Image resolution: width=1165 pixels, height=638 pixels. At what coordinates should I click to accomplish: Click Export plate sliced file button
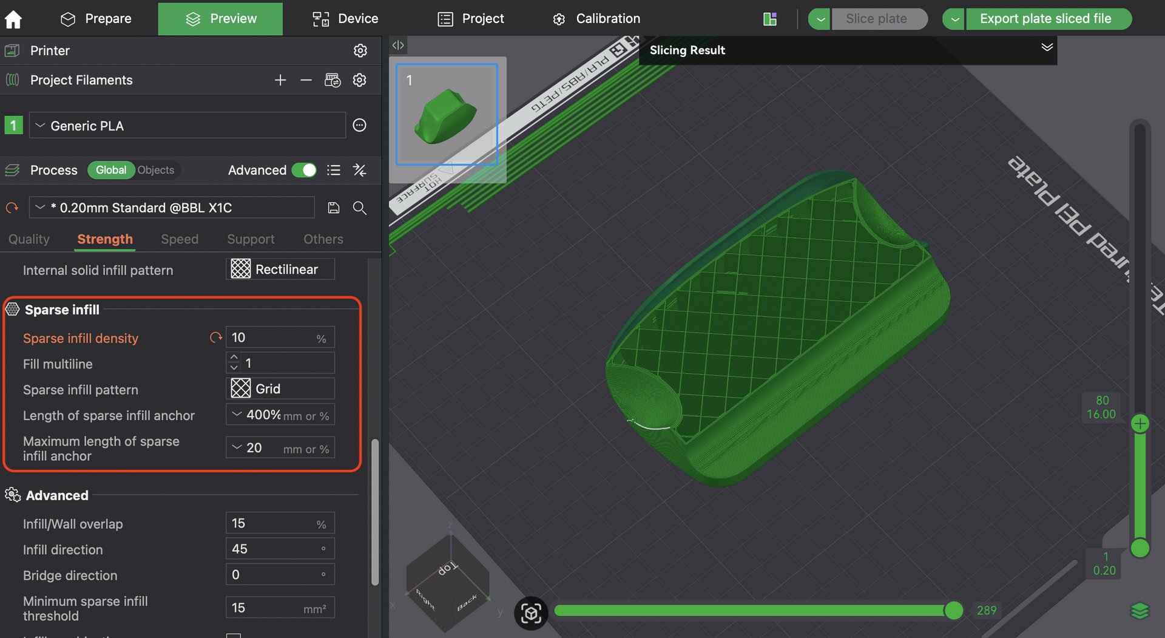(1045, 19)
